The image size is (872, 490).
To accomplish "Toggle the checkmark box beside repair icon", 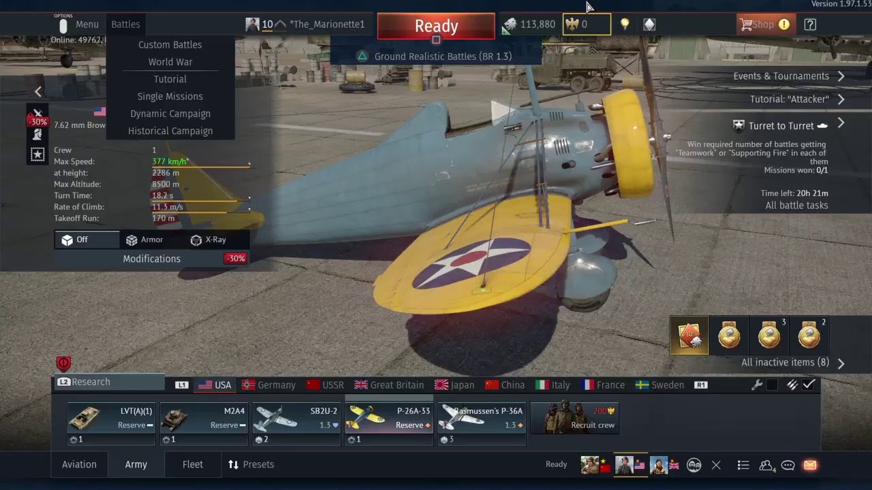I will pyautogui.click(x=809, y=385).
